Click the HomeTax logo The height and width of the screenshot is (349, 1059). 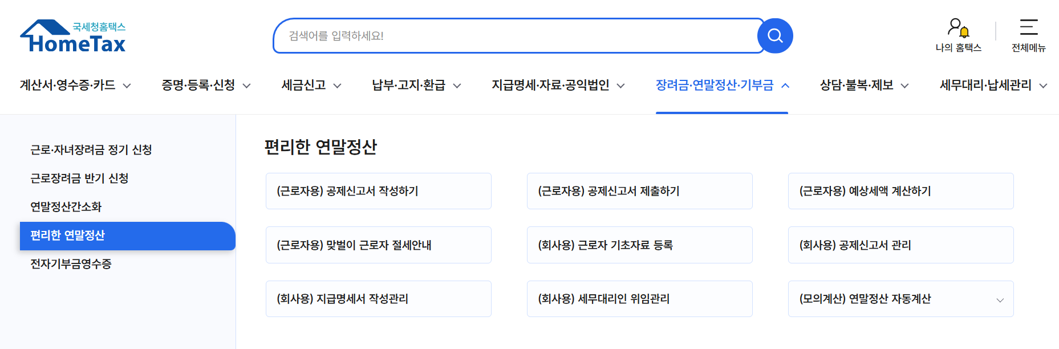pos(73,36)
